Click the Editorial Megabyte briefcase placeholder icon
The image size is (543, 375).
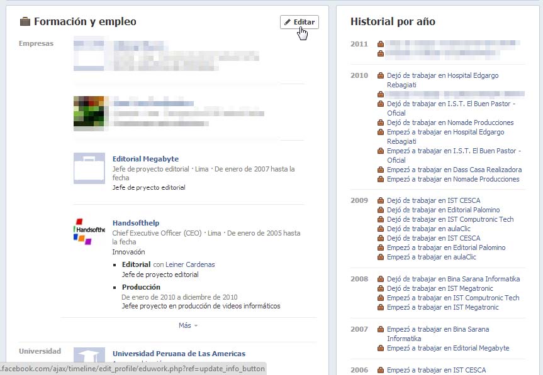pos(89,168)
